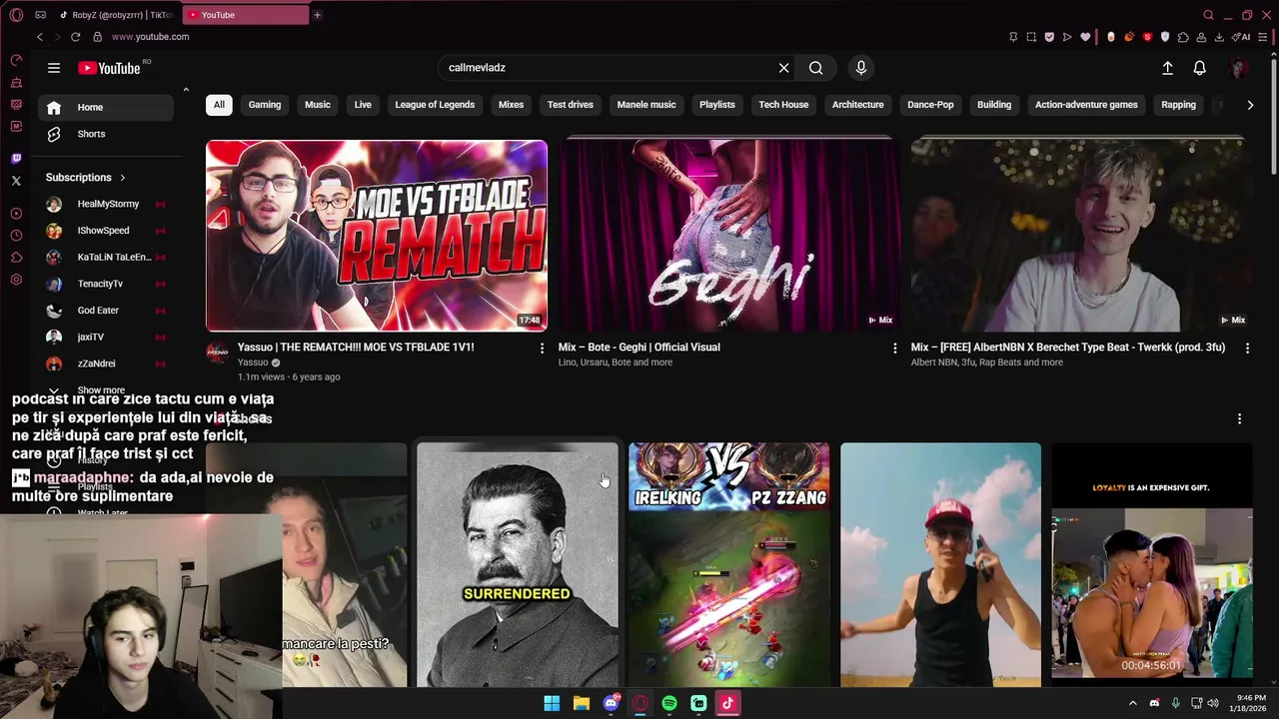This screenshot has width=1279, height=719.
Task: Run search with the magnifier button
Action: (x=816, y=68)
